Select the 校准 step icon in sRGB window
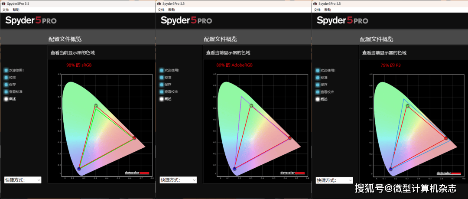The image size is (468, 199). pos(6,77)
